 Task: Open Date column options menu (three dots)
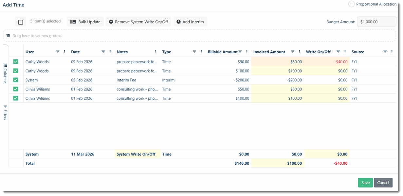pos(110,52)
